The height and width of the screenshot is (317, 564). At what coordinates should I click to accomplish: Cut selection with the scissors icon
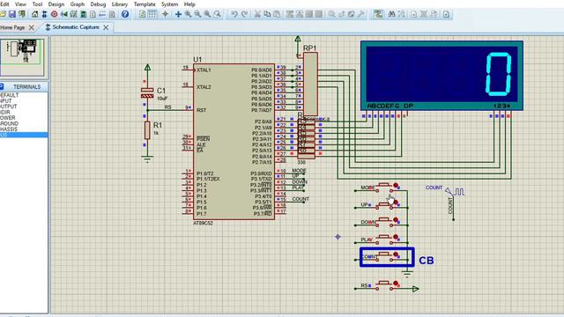tap(257, 14)
